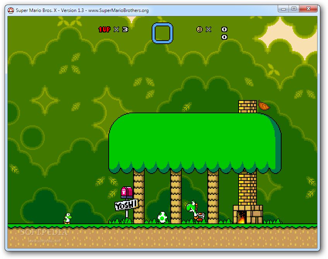Click the chimney top on the treetop

pyautogui.click(x=248, y=107)
